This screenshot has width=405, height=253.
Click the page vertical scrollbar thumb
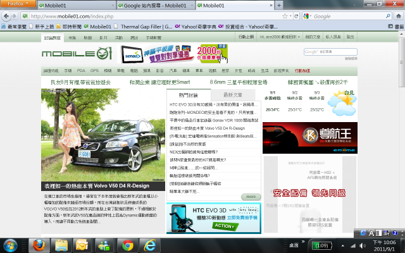[401, 63]
